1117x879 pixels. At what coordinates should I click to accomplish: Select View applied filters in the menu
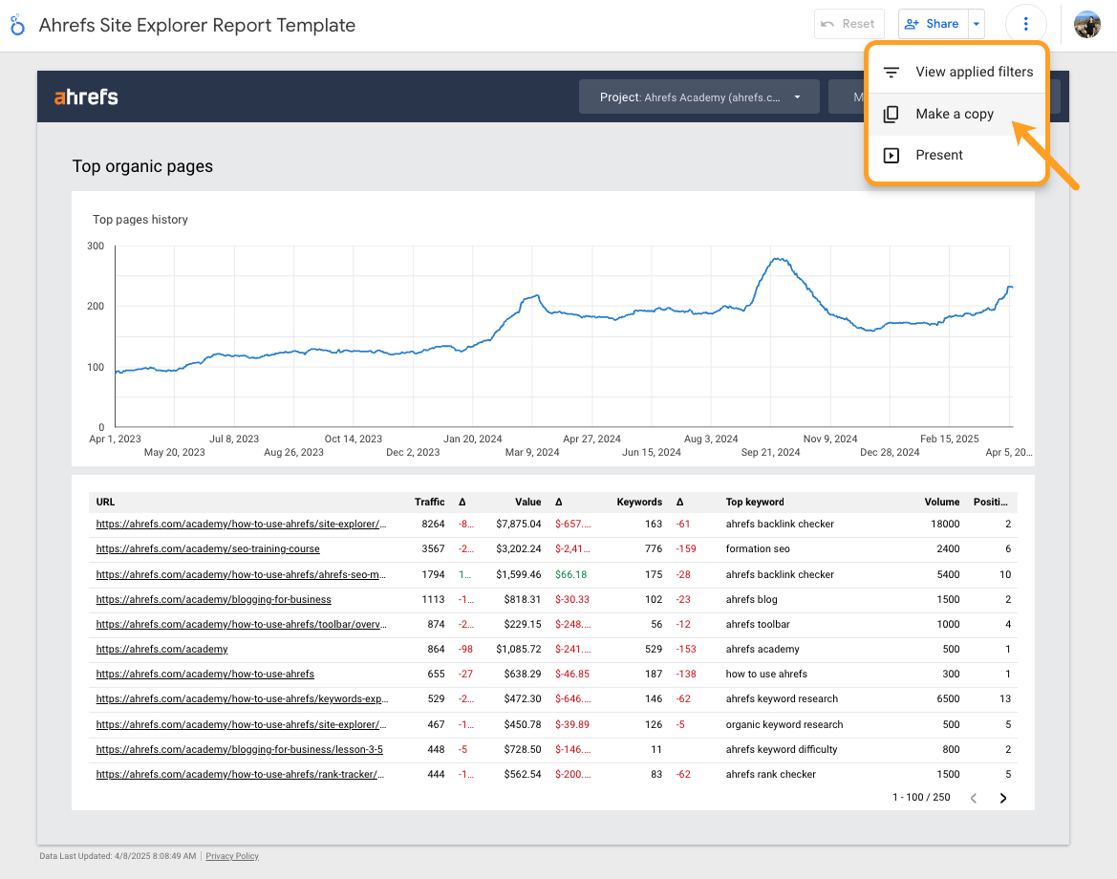[x=974, y=71]
